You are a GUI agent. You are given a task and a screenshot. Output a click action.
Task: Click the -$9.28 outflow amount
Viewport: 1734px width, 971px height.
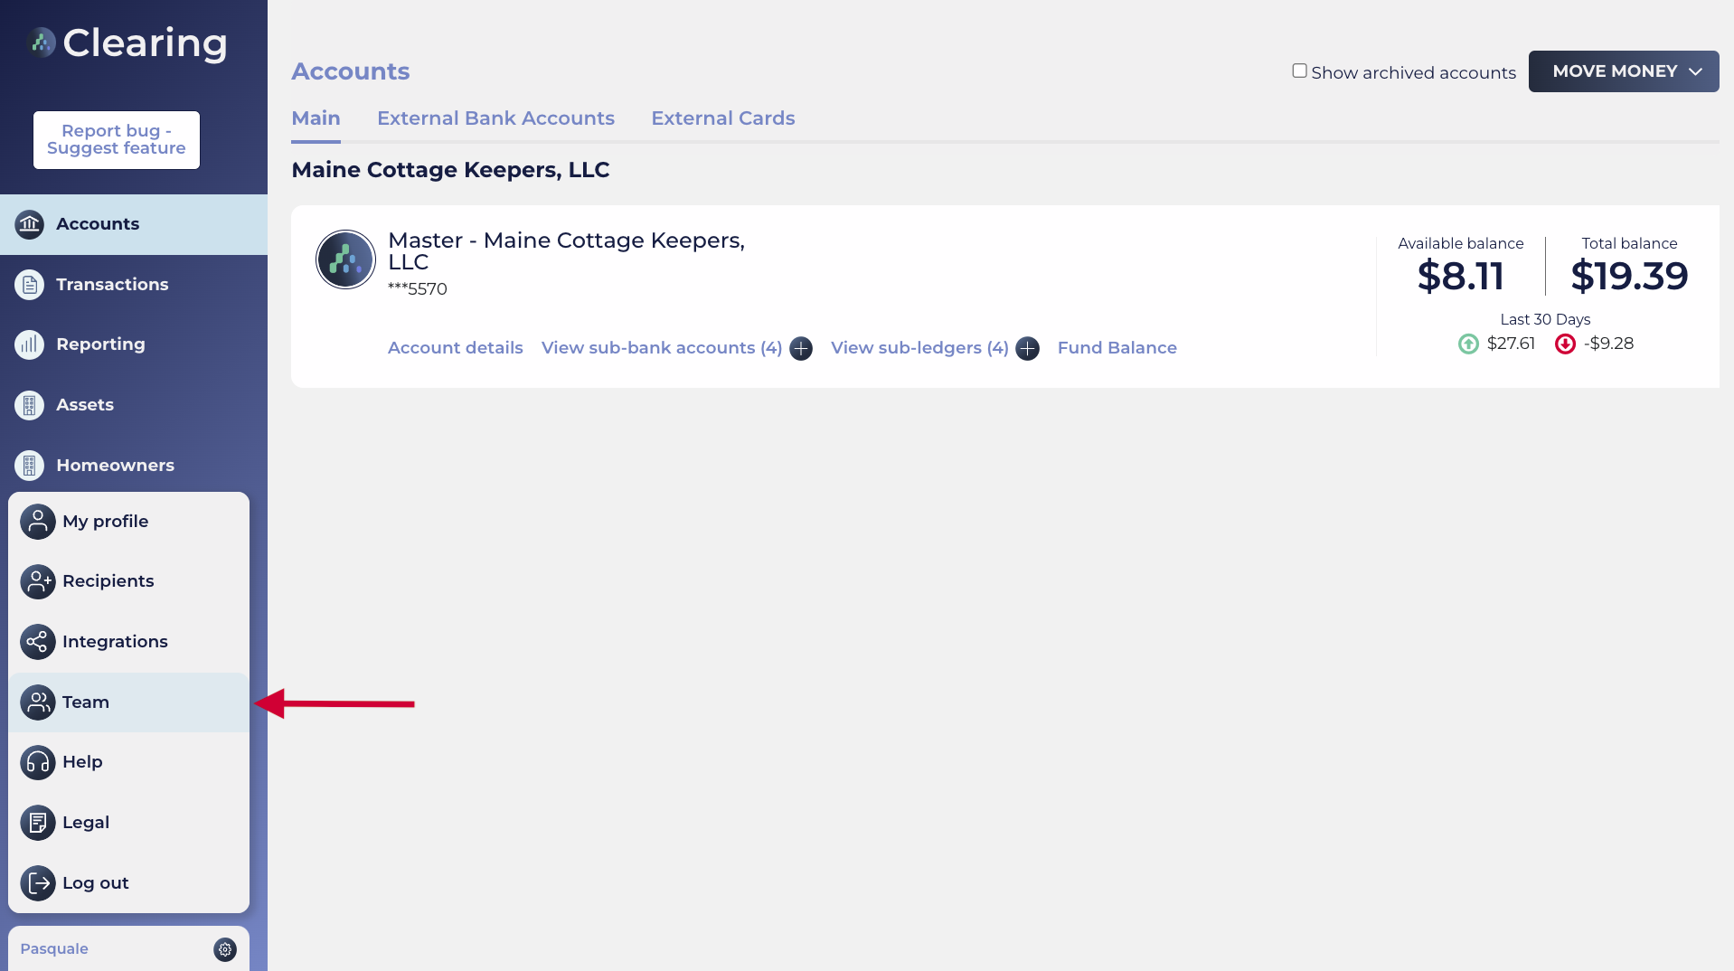pyautogui.click(x=1608, y=344)
